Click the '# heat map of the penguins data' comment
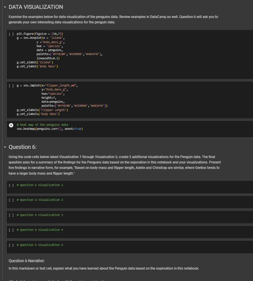Screen dimensions: 253x281 pyautogui.click(x=42, y=125)
